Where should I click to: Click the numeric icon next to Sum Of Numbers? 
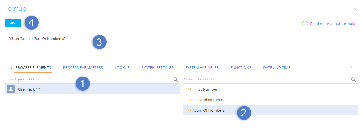[x=188, y=110]
